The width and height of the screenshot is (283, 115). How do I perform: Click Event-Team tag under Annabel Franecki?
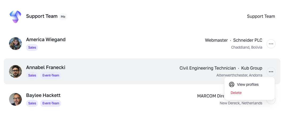(51, 75)
